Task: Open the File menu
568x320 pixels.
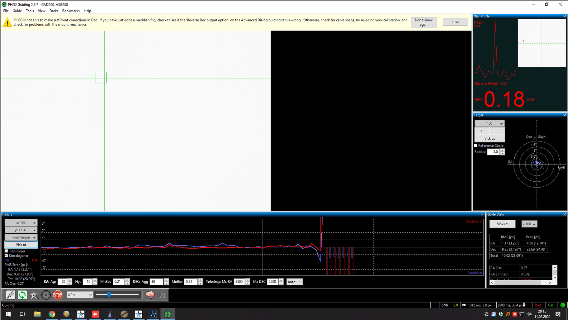Action: (x=6, y=11)
